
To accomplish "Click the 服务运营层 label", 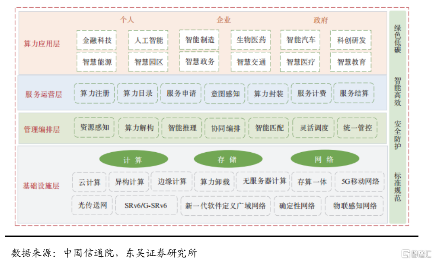I will (44, 94).
